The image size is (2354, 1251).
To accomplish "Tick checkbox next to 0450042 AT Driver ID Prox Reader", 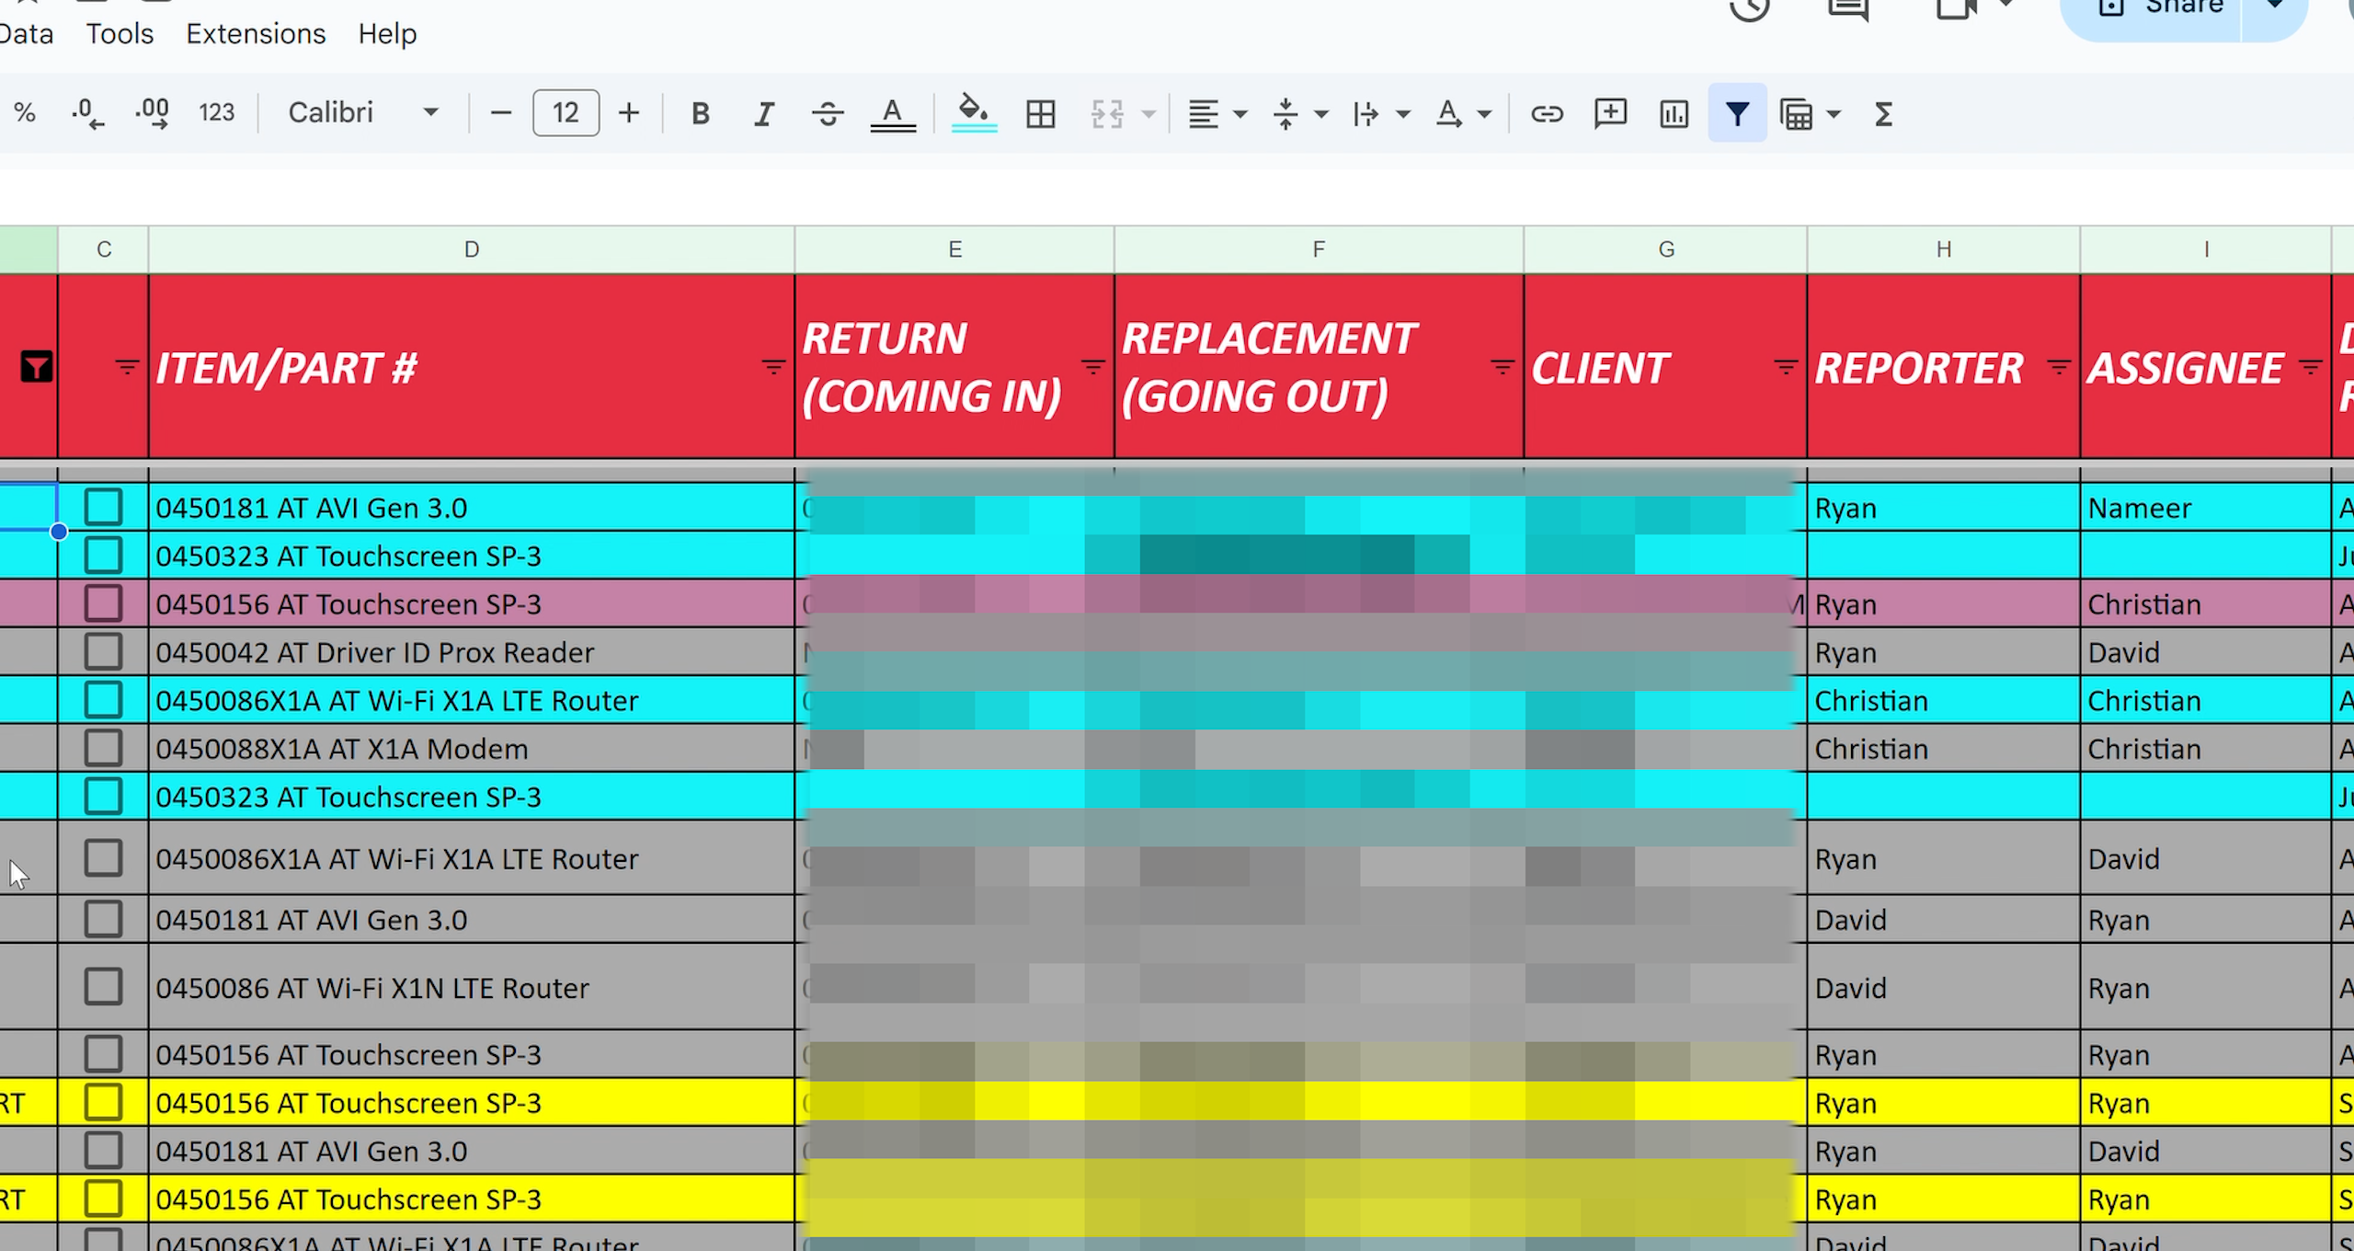I will [103, 651].
